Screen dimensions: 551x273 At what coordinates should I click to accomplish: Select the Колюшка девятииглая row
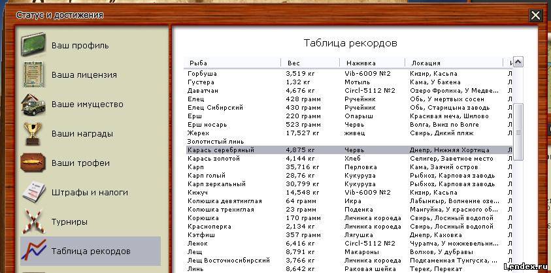pos(349,201)
